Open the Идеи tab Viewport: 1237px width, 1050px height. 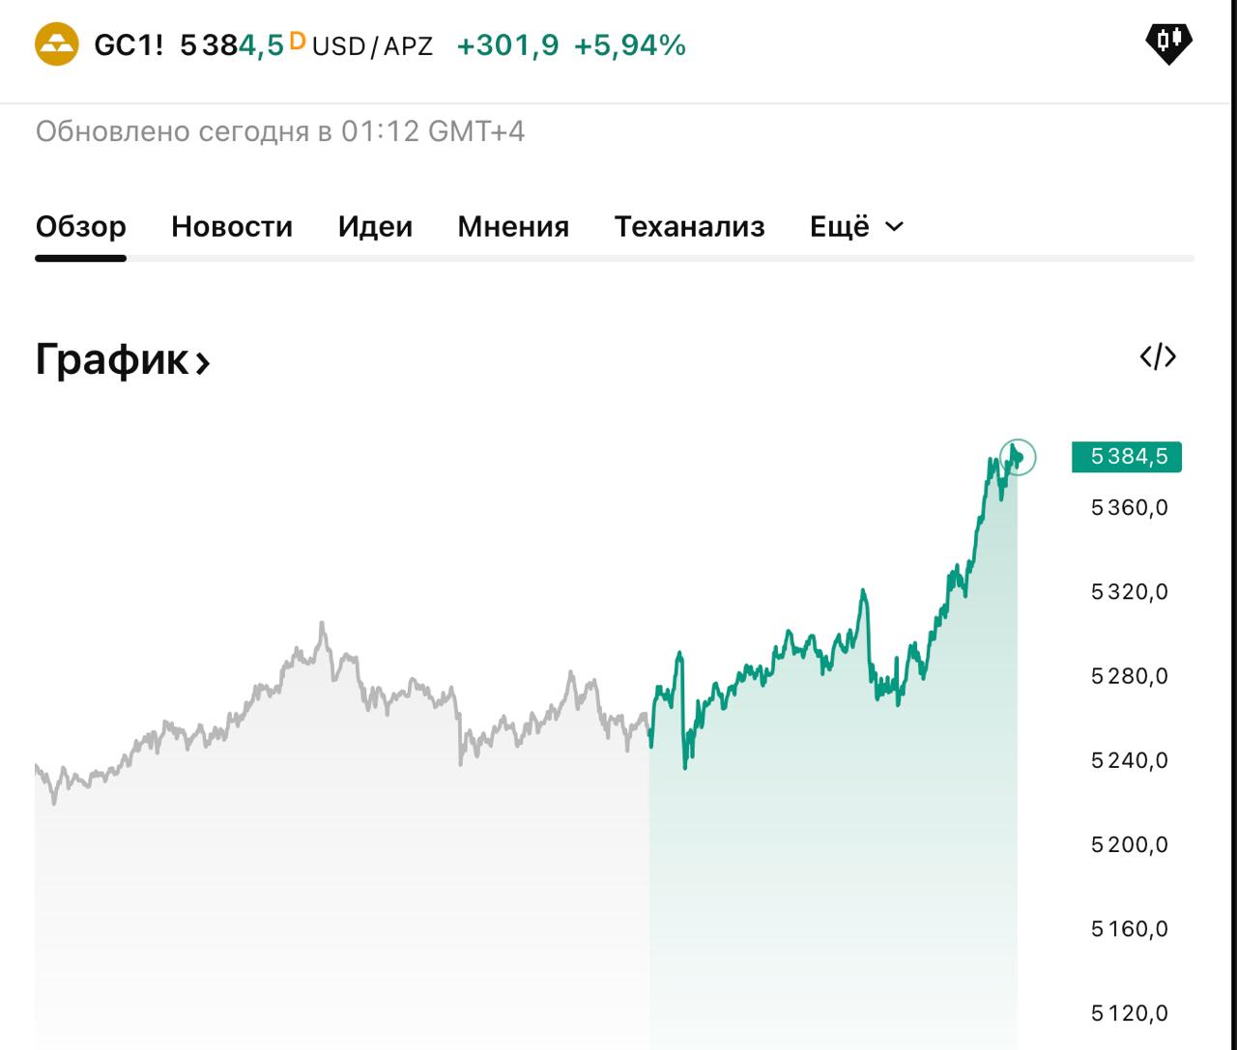tap(375, 226)
